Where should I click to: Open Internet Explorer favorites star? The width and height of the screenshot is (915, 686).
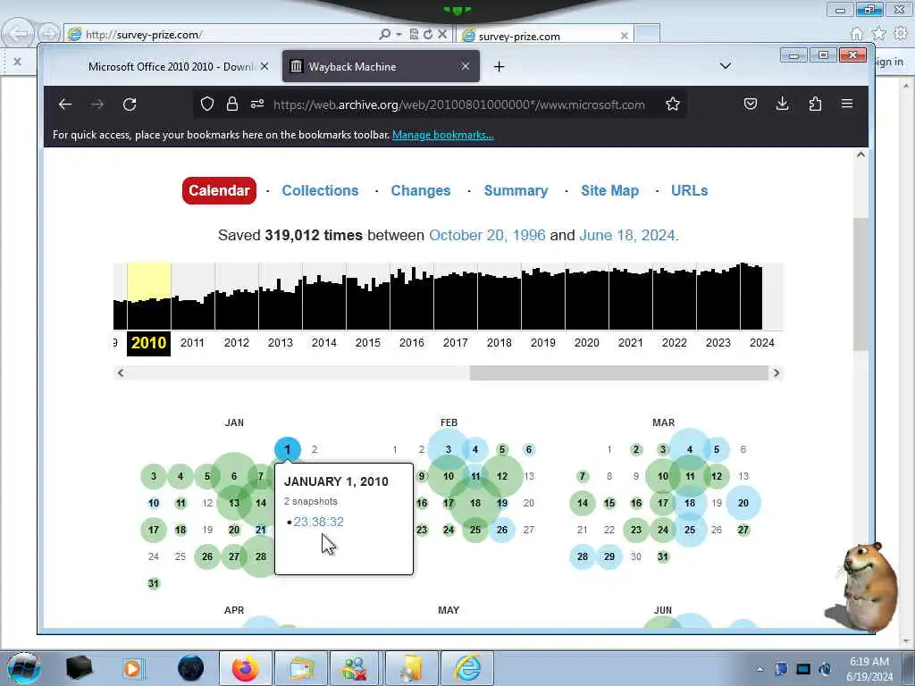878,34
